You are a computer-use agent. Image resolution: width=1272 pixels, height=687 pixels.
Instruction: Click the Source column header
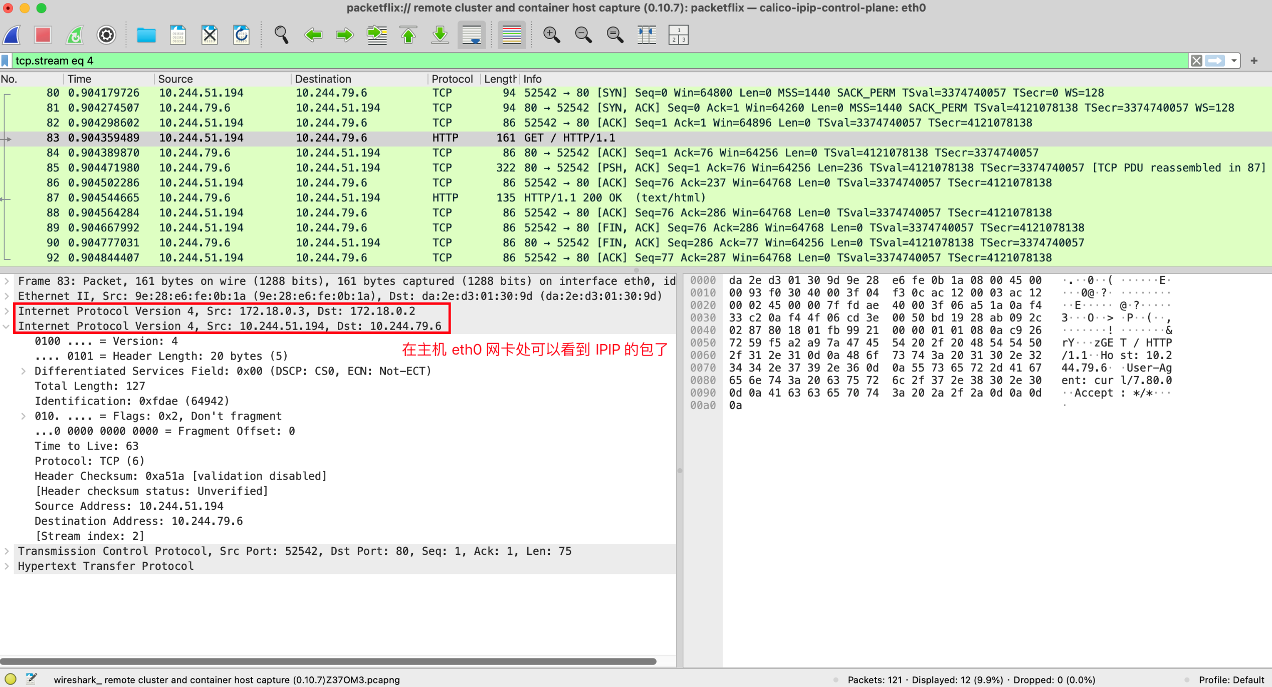tap(175, 79)
